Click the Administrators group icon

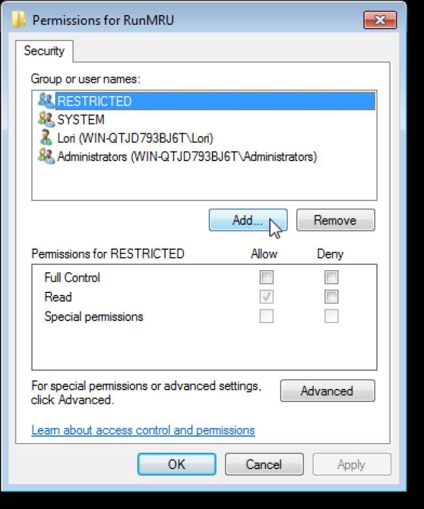pyautogui.click(x=45, y=157)
